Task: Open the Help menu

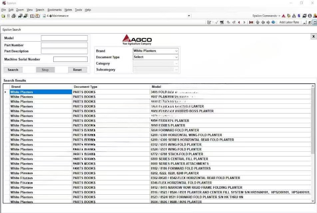Action: (88, 10)
